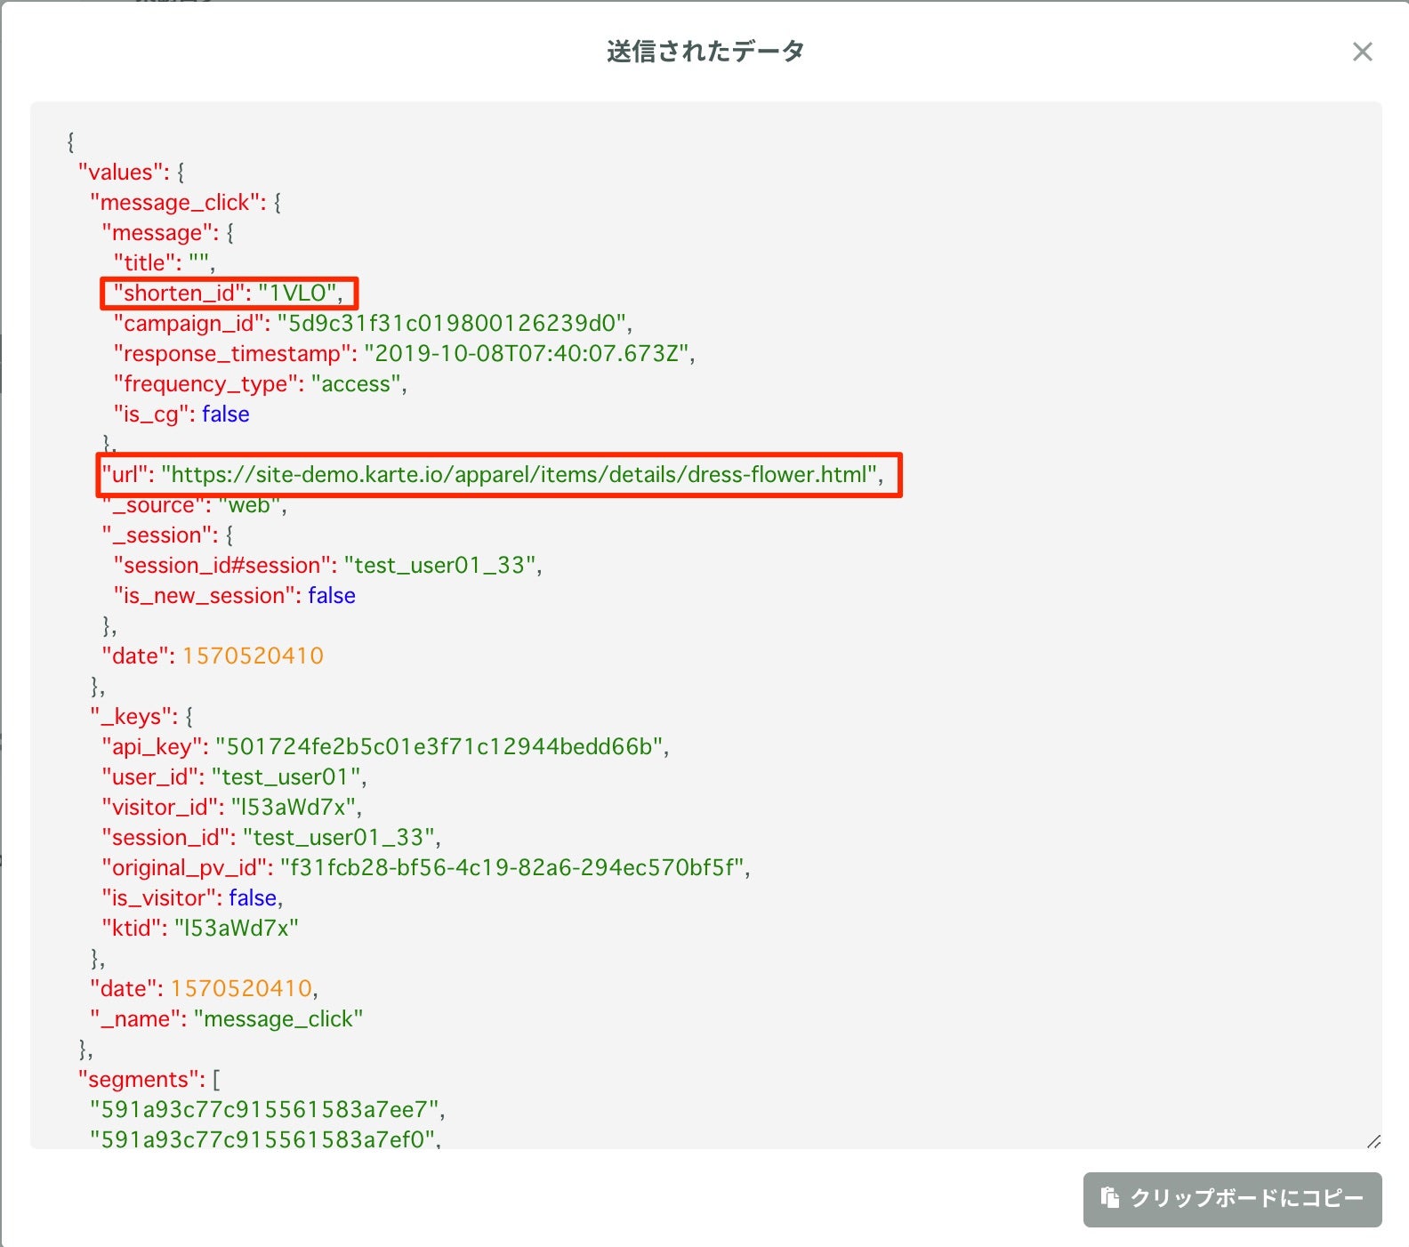
Task: Click the "is_cg": false line
Action: (x=181, y=414)
